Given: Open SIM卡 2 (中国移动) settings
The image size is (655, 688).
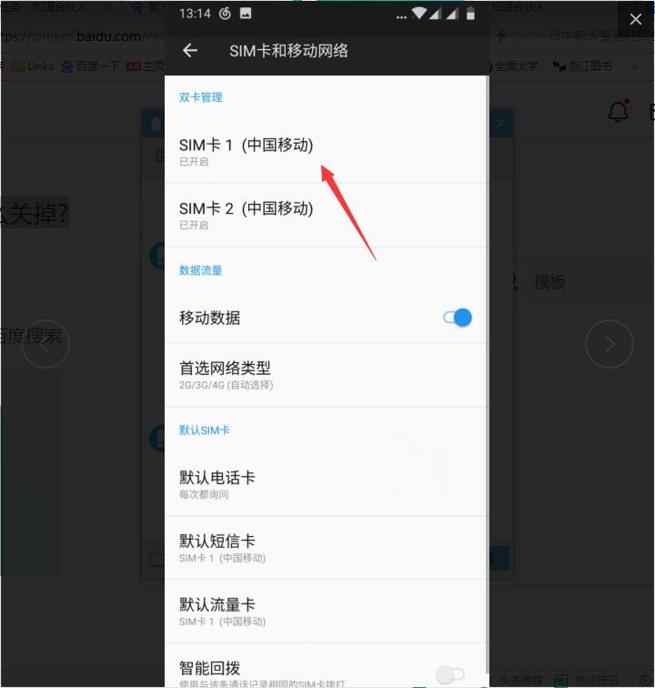Looking at the screenshot, I should [325, 215].
